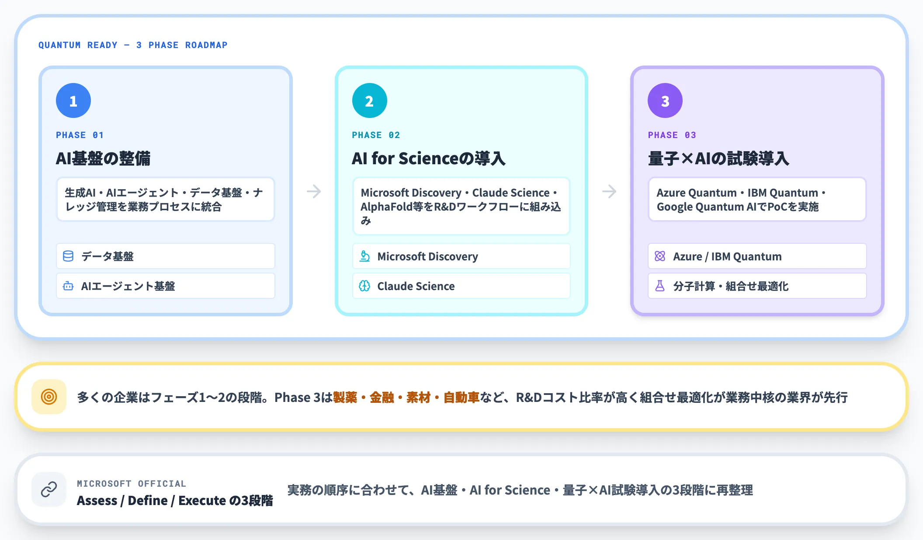Click the 多くの企業はフェーズ1〜2の段階 sentence
The height and width of the screenshot is (540, 923).
pyautogui.click(x=462, y=397)
